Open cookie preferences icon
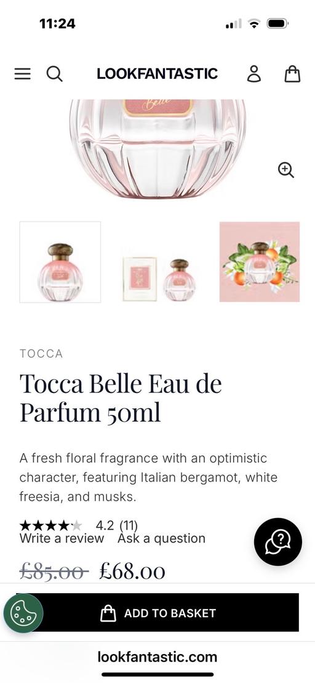This screenshot has width=315, height=683. (23, 613)
